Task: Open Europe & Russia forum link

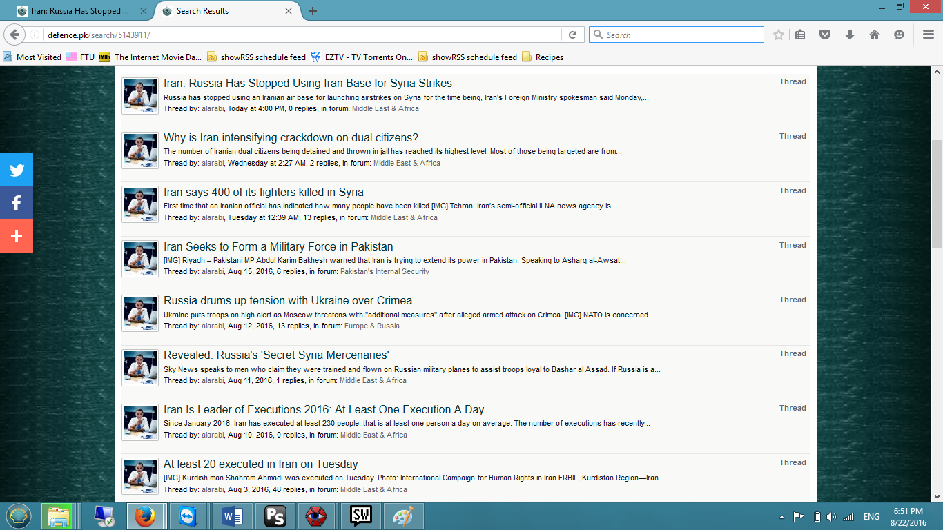Action: point(372,326)
